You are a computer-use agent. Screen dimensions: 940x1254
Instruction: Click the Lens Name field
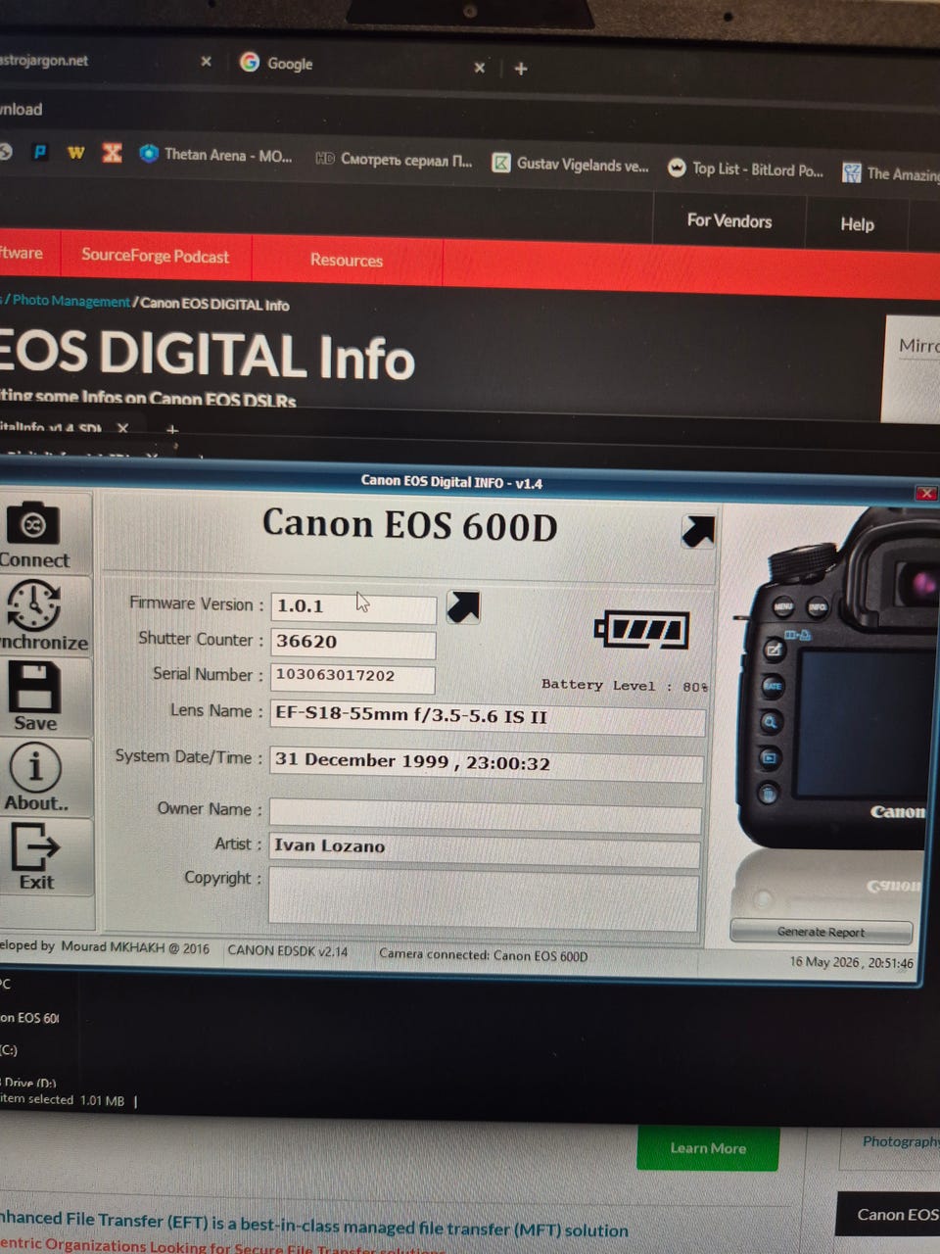click(x=488, y=717)
